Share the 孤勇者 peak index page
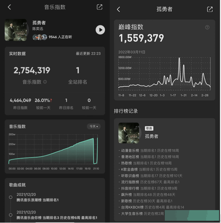This screenshot has width=221, height=223. pyautogui.click(x=210, y=9)
